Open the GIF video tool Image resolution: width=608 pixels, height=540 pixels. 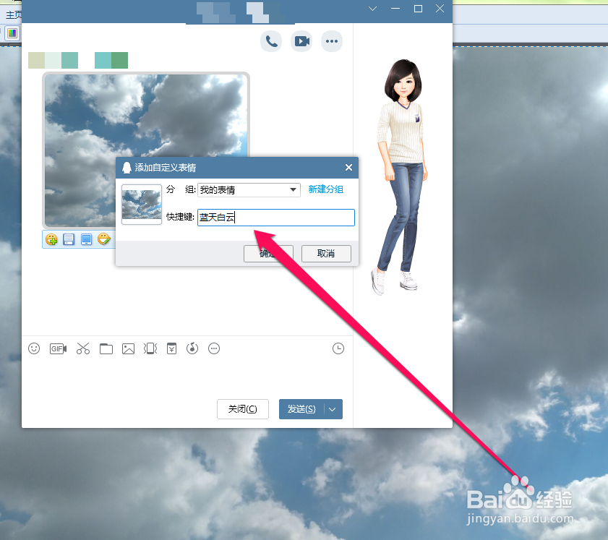(x=58, y=348)
